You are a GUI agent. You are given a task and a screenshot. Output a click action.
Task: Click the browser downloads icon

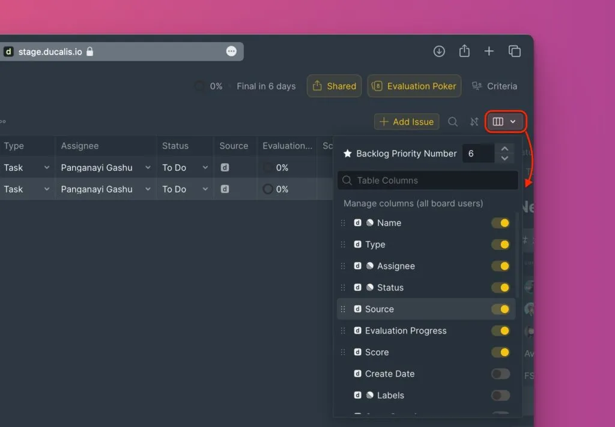click(x=439, y=52)
